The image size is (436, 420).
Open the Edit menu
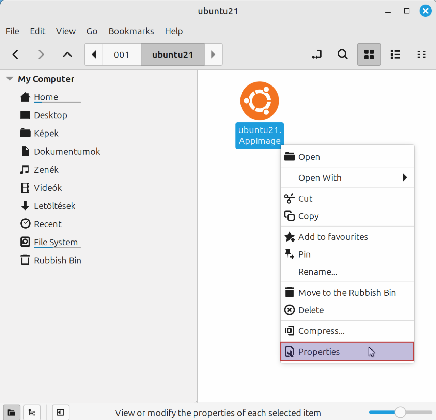tap(37, 31)
